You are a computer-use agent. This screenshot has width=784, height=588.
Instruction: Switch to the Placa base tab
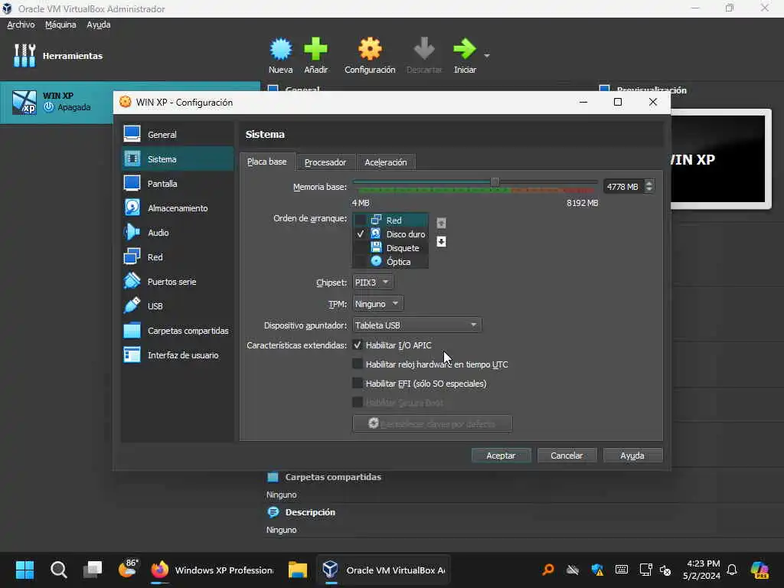[x=267, y=162]
